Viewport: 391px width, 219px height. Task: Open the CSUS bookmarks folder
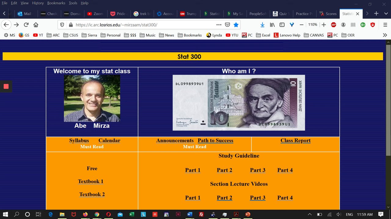(x=71, y=35)
